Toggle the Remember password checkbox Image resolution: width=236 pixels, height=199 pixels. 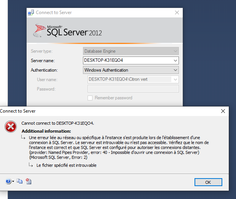click(90, 98)
